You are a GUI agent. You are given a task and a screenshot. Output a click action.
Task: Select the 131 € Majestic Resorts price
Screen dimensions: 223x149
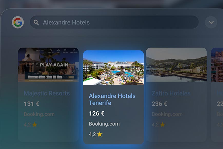31,104
